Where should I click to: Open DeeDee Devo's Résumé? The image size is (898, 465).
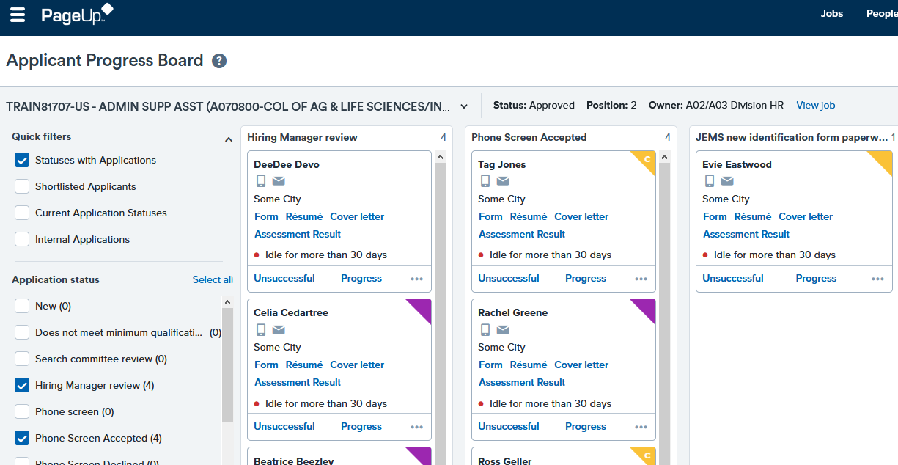coord(304,217)
